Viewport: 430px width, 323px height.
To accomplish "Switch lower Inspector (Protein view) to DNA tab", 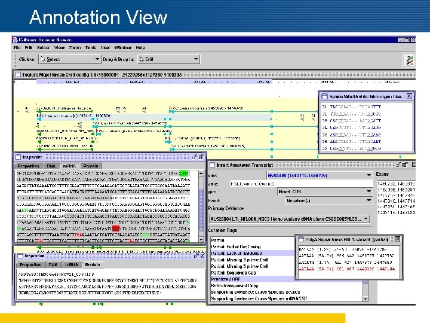I will click(53, 265).
